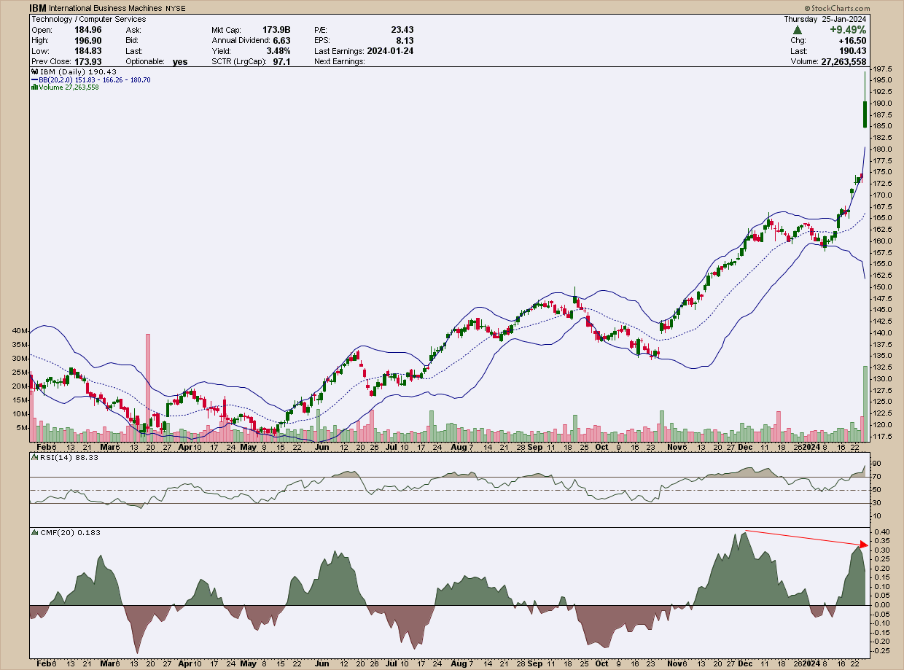Select the IBM ticker symbol in the header
Viewport: 904px width, 670px height.
point(39,8)
